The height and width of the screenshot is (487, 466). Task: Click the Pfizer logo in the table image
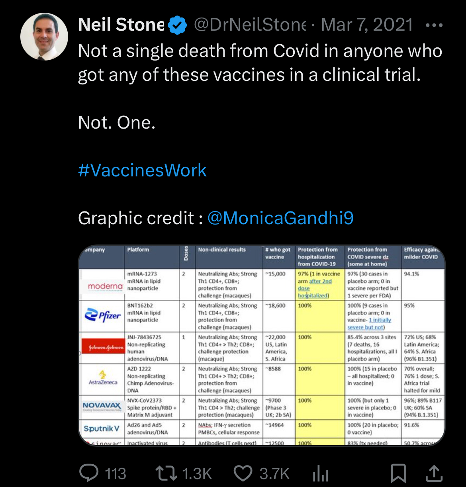pos(102,315)
